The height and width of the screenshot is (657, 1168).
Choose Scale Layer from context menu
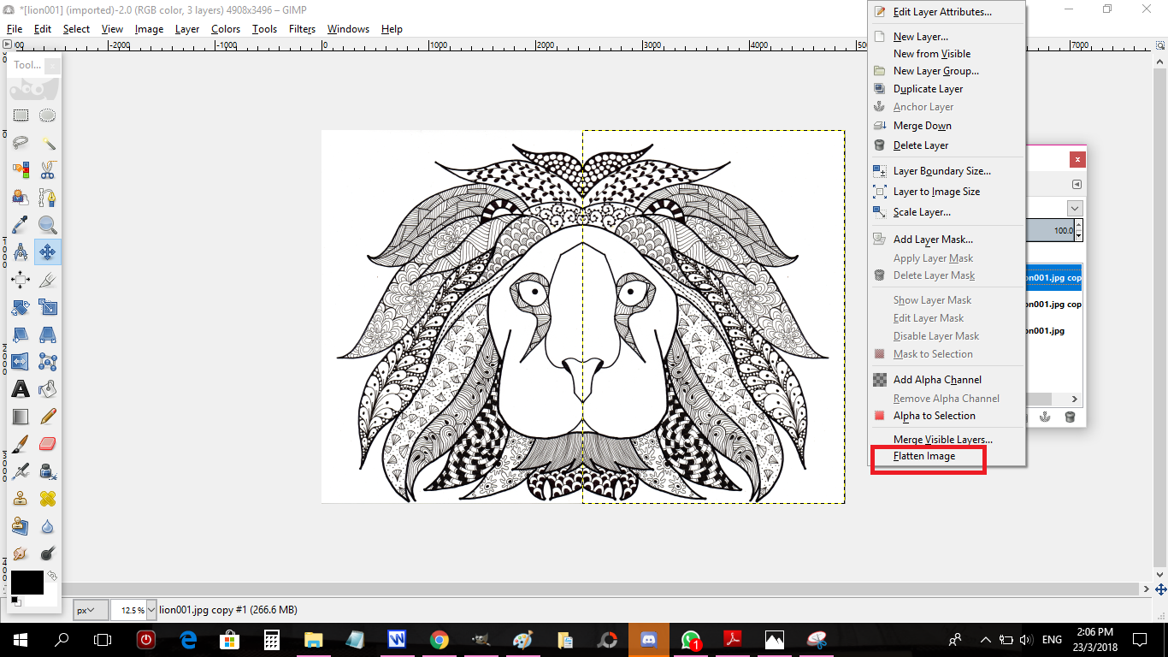(x=922, y=212)
